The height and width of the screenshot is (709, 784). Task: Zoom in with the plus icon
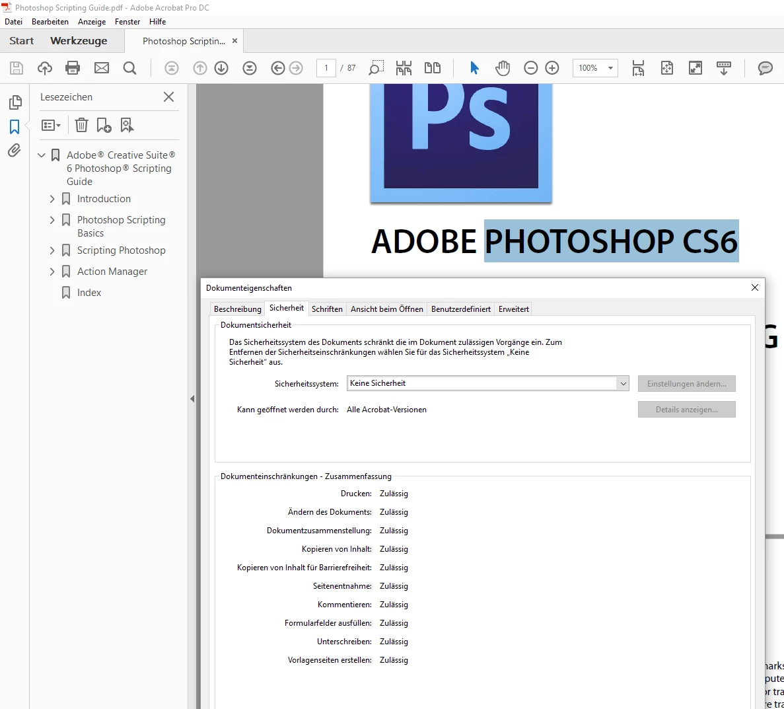point(552,67)
